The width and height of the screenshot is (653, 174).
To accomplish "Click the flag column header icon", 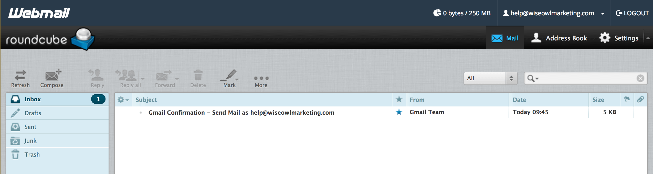I will point(627,99).
